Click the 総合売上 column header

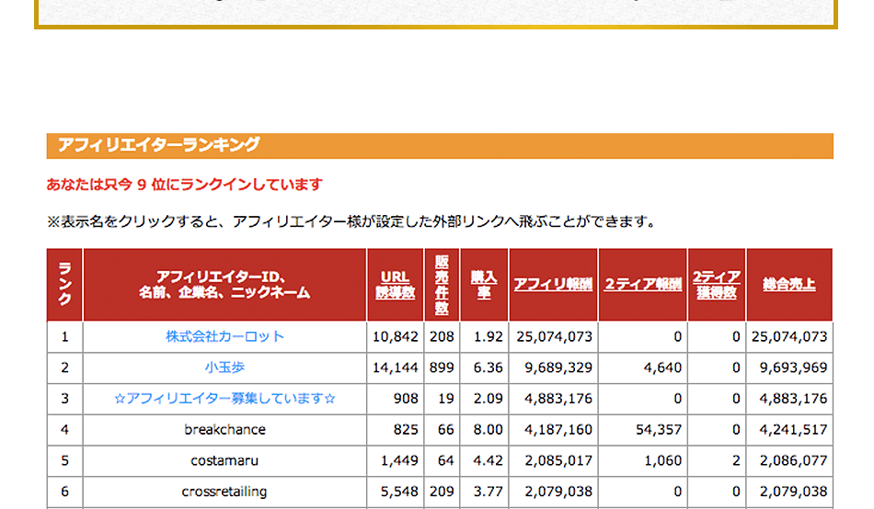pos(788,285)
